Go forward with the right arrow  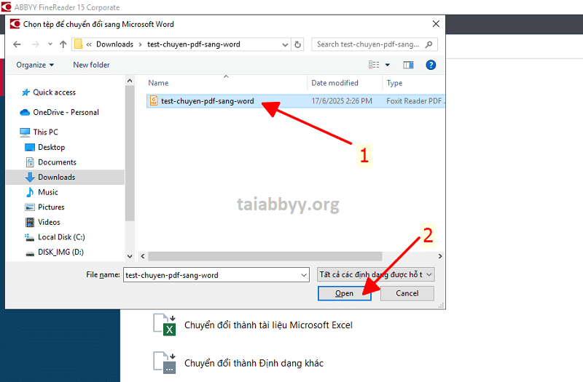coord(35,44)
